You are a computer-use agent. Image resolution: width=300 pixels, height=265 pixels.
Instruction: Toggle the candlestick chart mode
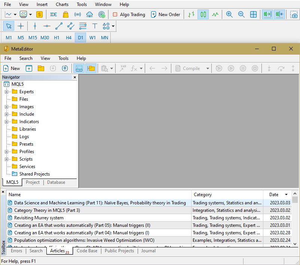click(x=203, y=15)
